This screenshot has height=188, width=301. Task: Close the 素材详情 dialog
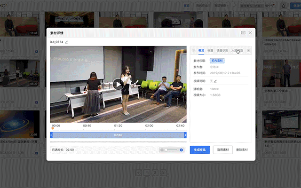click(250, 33)
